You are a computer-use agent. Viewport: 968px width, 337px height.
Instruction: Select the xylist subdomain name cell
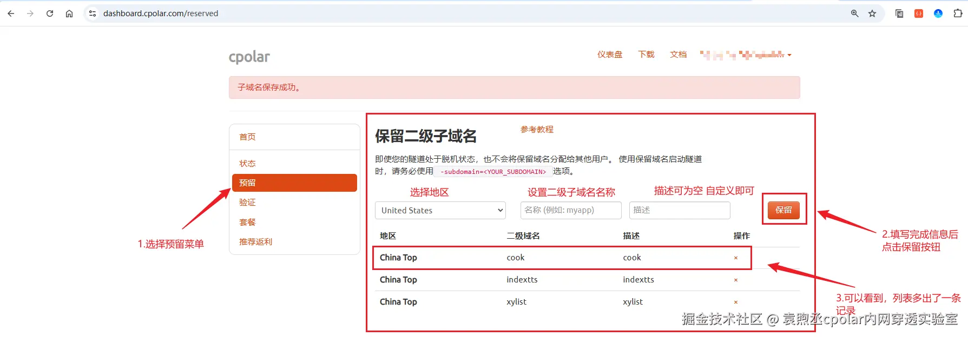(x=516, y=302)
